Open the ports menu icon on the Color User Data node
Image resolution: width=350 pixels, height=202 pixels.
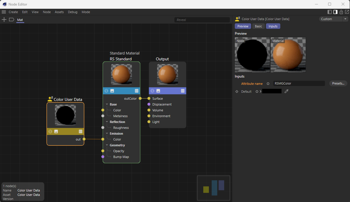click(80, 131)
